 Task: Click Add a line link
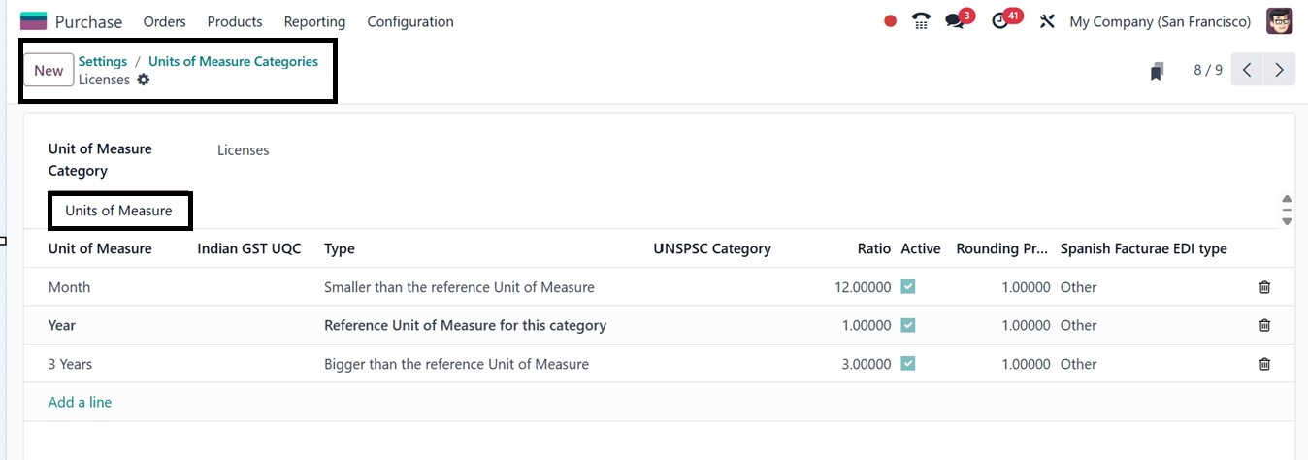80,402
